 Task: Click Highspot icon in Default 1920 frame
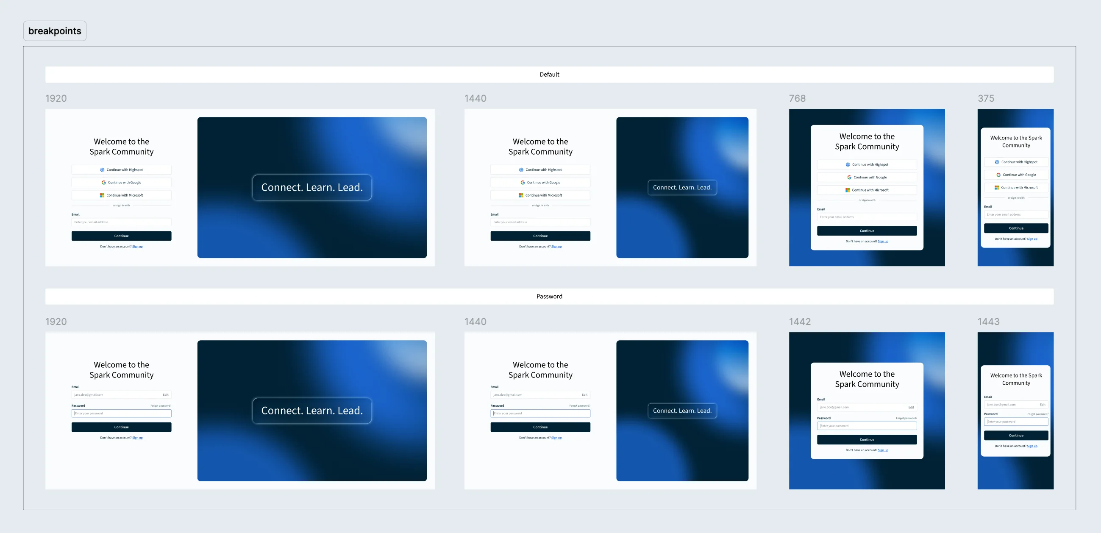coord(102,170)
